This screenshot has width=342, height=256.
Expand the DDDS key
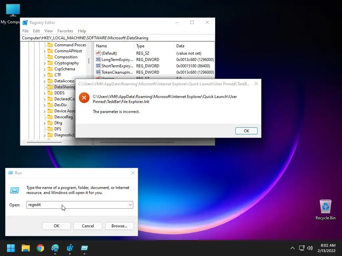pyautogui.click(x=44, y=93)
